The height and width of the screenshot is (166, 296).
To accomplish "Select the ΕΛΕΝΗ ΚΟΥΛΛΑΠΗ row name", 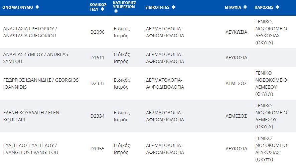I will (x=32, y=116).
